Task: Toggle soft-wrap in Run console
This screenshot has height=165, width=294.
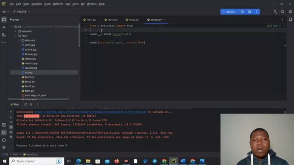Action: tap(11, 122)
